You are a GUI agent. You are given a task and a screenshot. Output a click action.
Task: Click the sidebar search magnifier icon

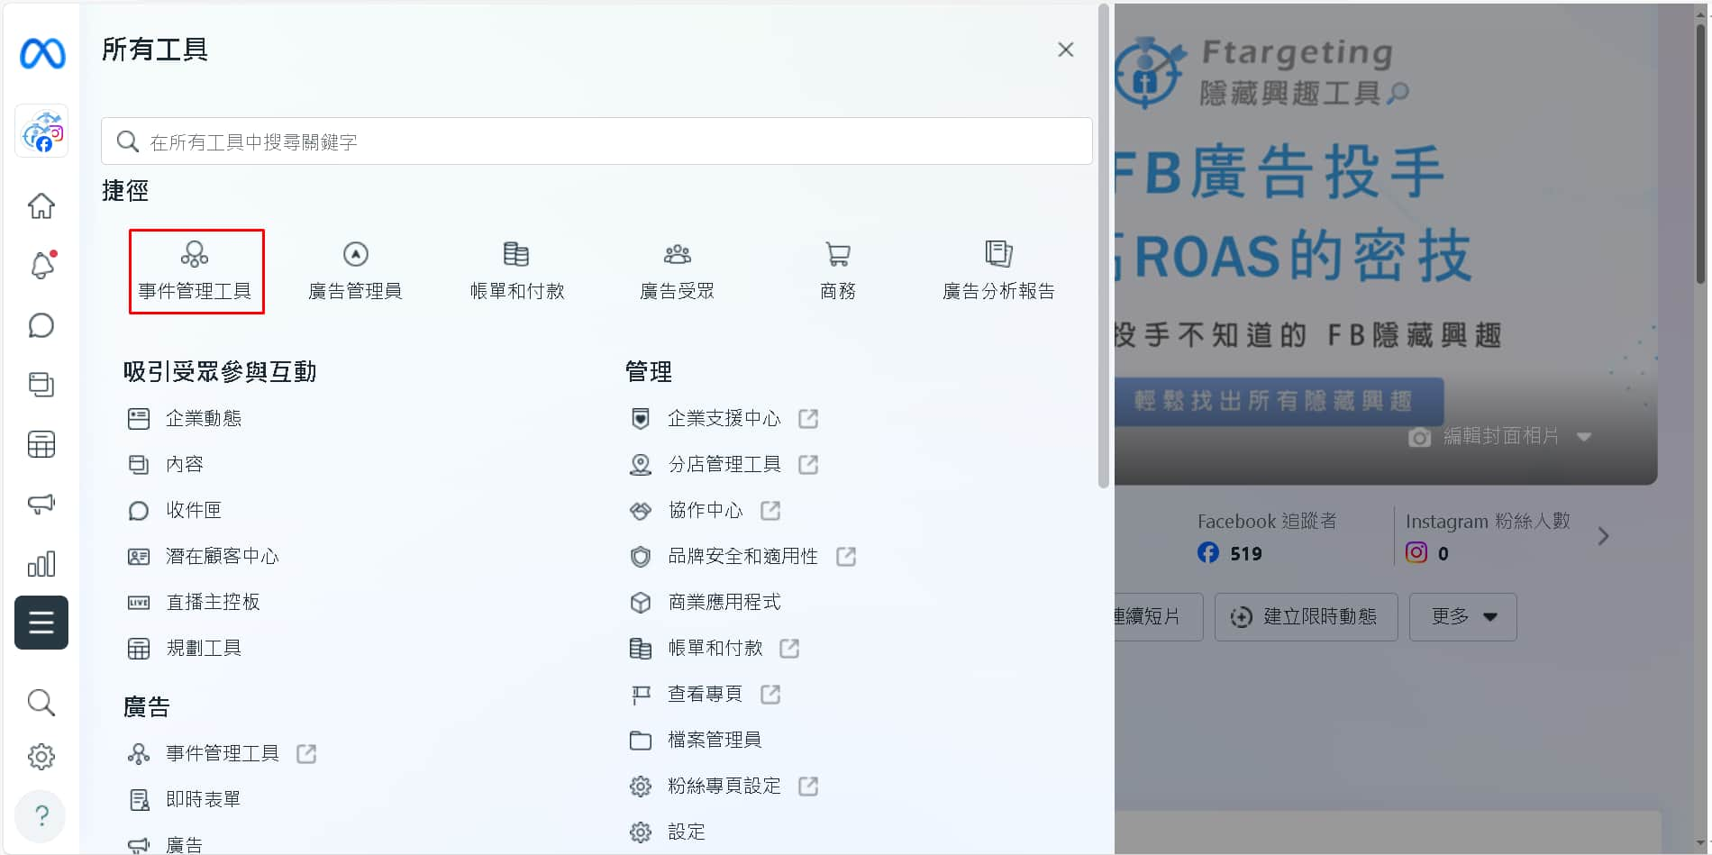tap(41, 702)
